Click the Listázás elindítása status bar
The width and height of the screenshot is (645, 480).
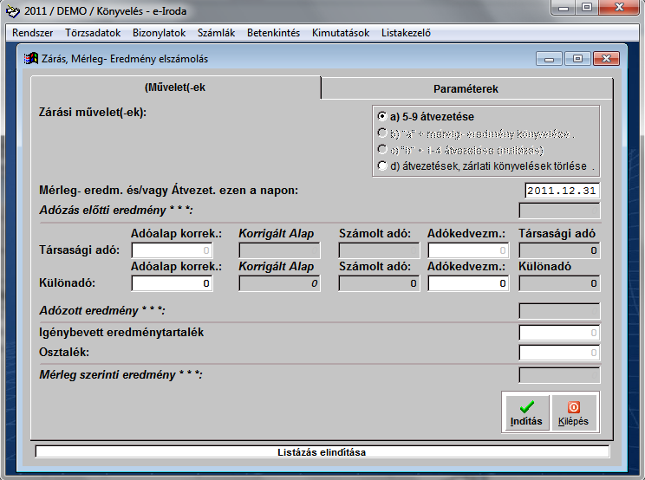tap(322, 451)
